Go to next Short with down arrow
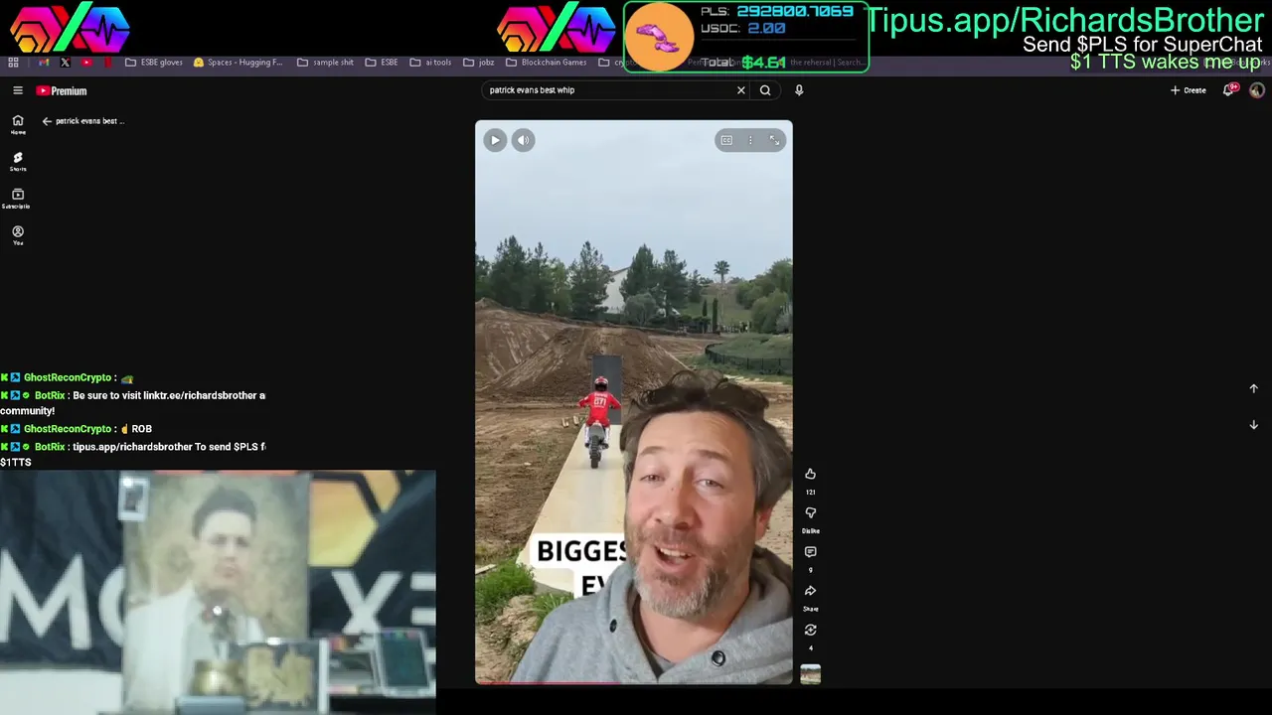 1253,425
